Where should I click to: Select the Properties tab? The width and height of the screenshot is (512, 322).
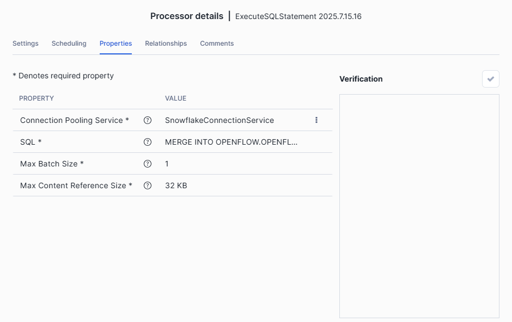[115, 44]
